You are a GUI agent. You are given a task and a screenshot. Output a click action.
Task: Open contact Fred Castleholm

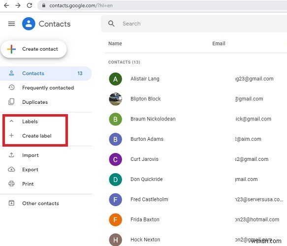149,200
